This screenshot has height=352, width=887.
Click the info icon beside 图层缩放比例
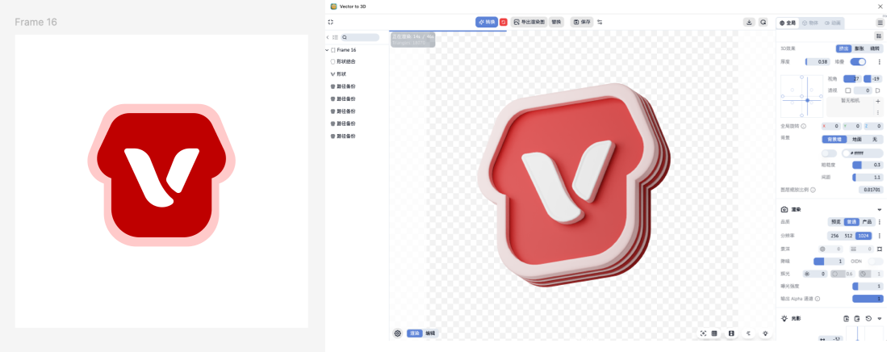coord(813,190)
